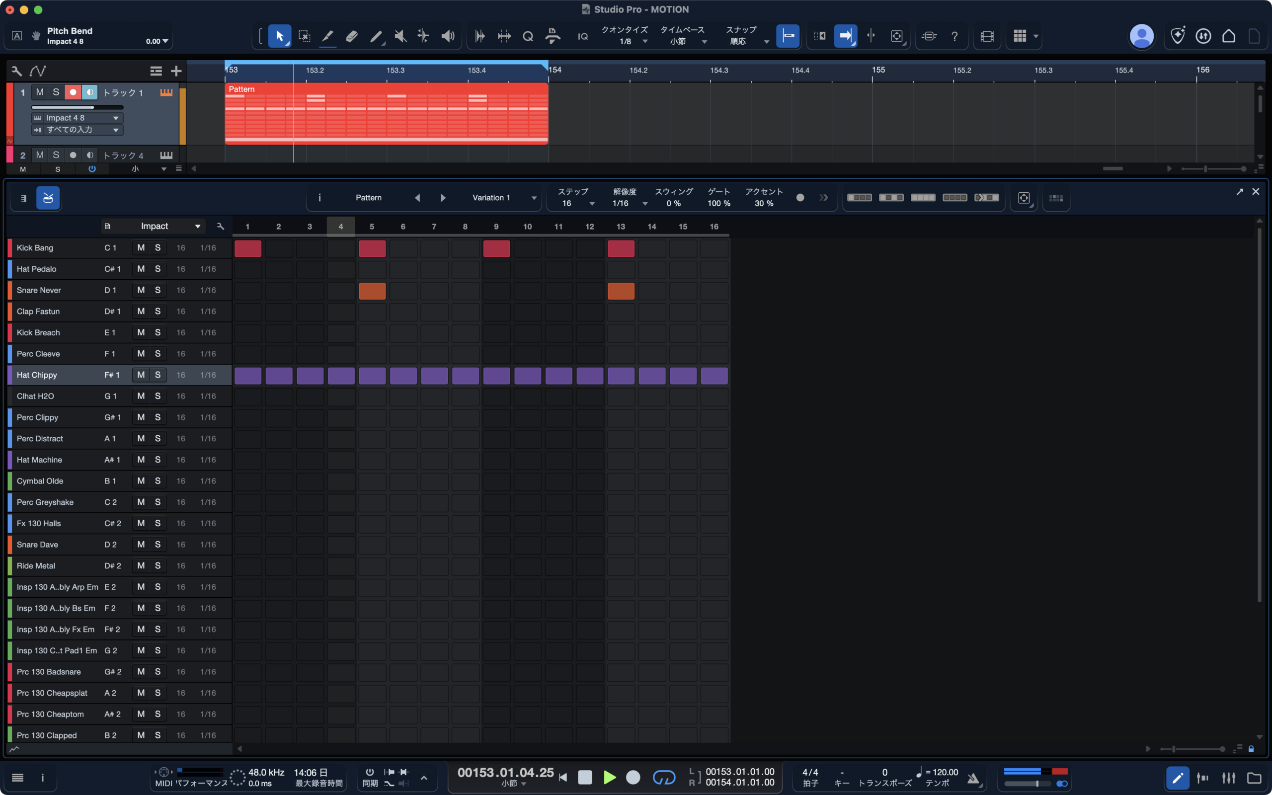Open the Impact instrument dropdown in editor
The width and height of the screenshot is (1272, 795).
(153, 227)
